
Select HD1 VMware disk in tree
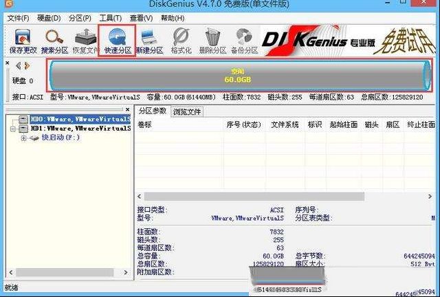pyautogui.click(x=80, y=129)
